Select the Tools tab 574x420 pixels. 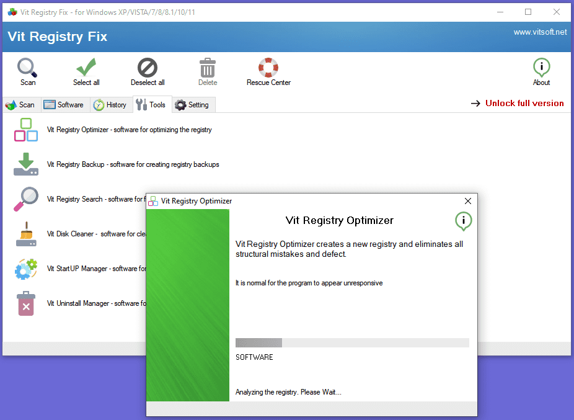(x=151, y=105)
